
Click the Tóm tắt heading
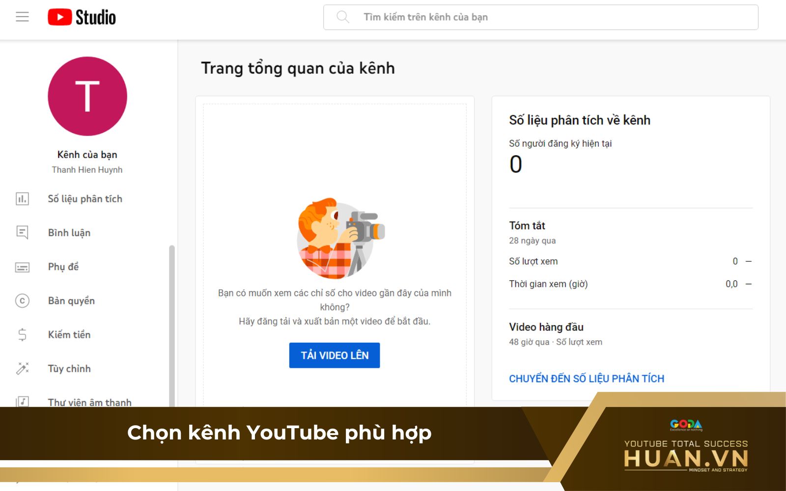[x=527, y=226]
